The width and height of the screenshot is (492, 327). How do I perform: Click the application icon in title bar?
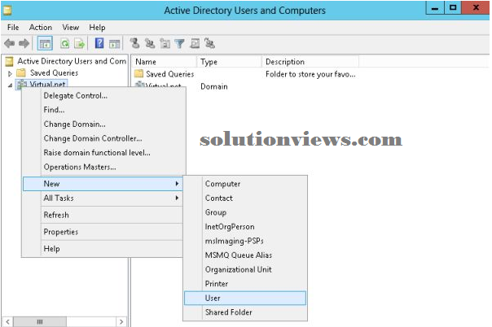coord(7,11)
